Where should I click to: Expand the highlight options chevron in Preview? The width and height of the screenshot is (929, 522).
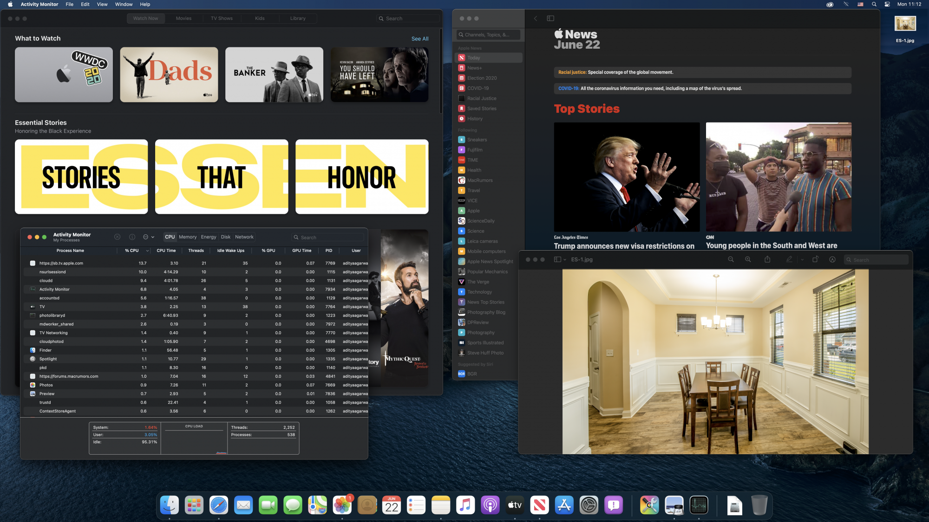tap(802, 260)
